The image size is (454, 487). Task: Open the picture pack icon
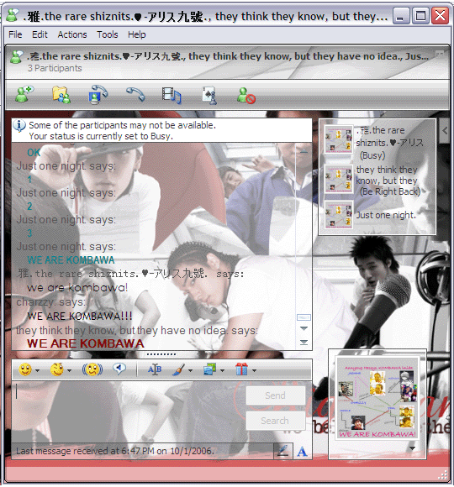click(x=210, y=369)
